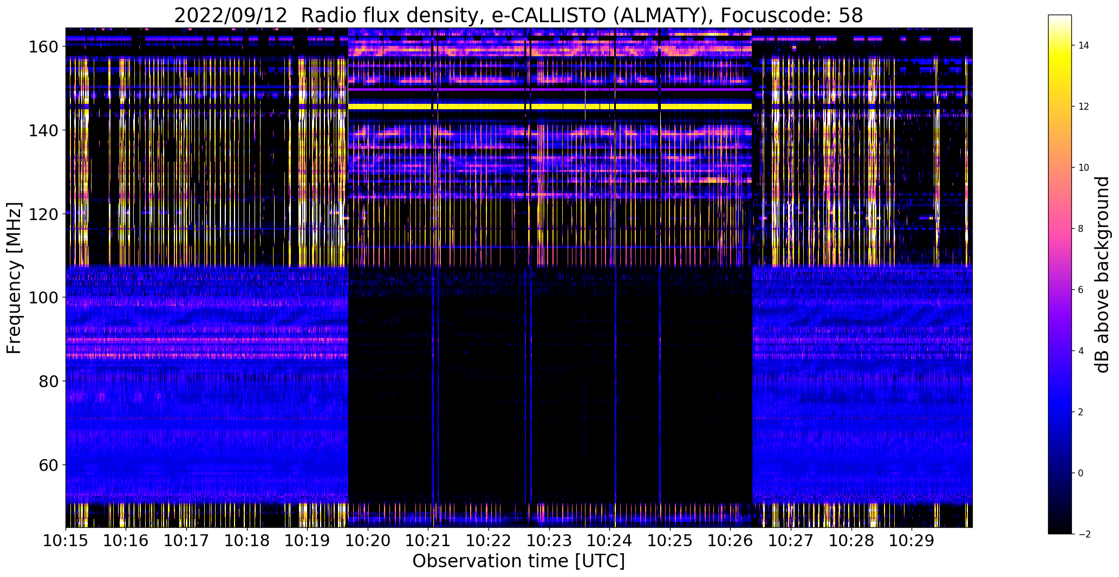Click the colorbar tick label 0
Viewport: 1119px width, 577px height.
[x=1081, y=473]
